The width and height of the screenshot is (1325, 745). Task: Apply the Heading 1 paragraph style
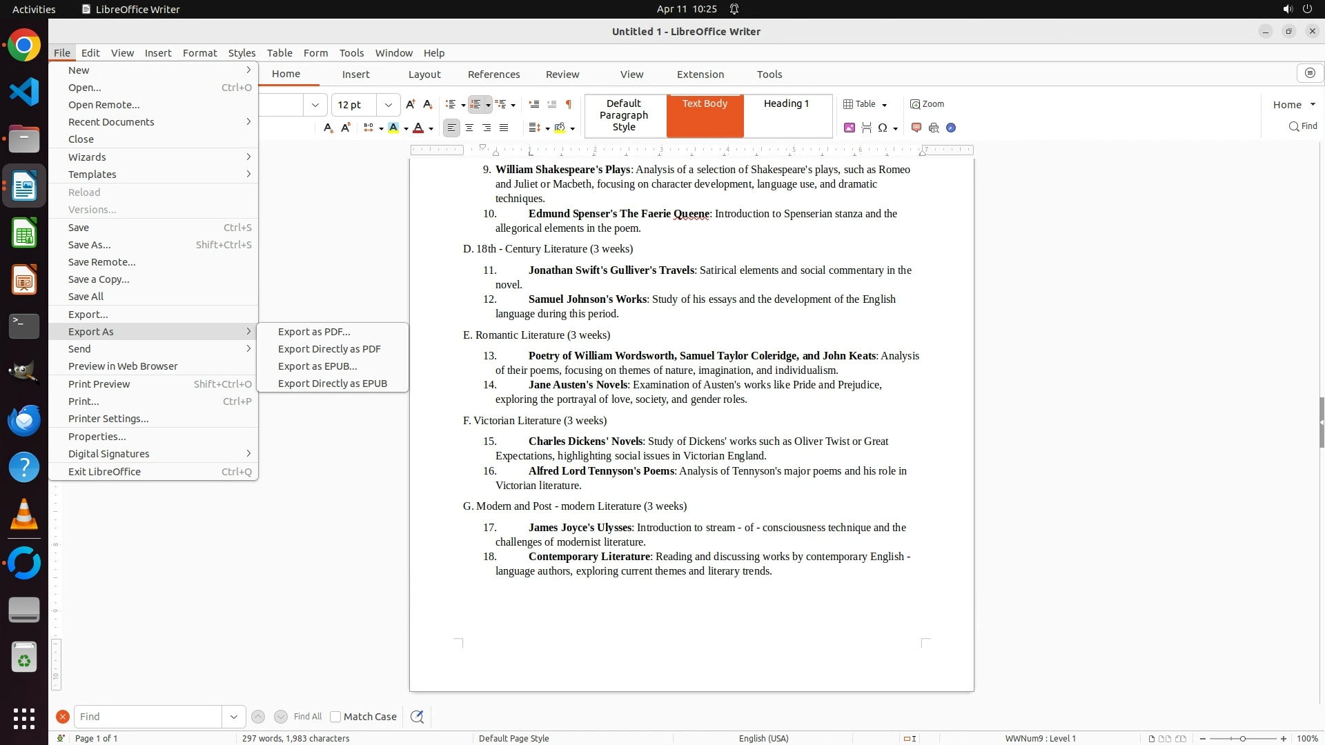point(786,103)
